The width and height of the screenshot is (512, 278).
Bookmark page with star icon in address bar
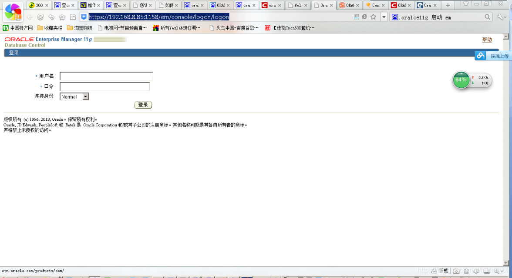pyautogui.click(x=373, y=17)
